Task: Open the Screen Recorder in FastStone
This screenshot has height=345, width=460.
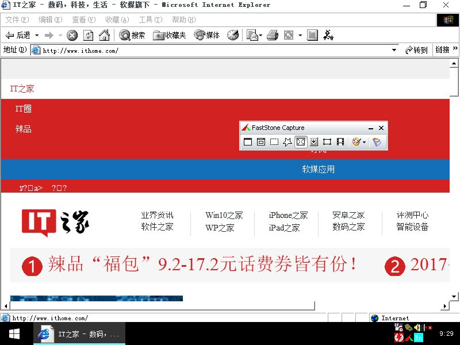Action: tap(340, 142)
